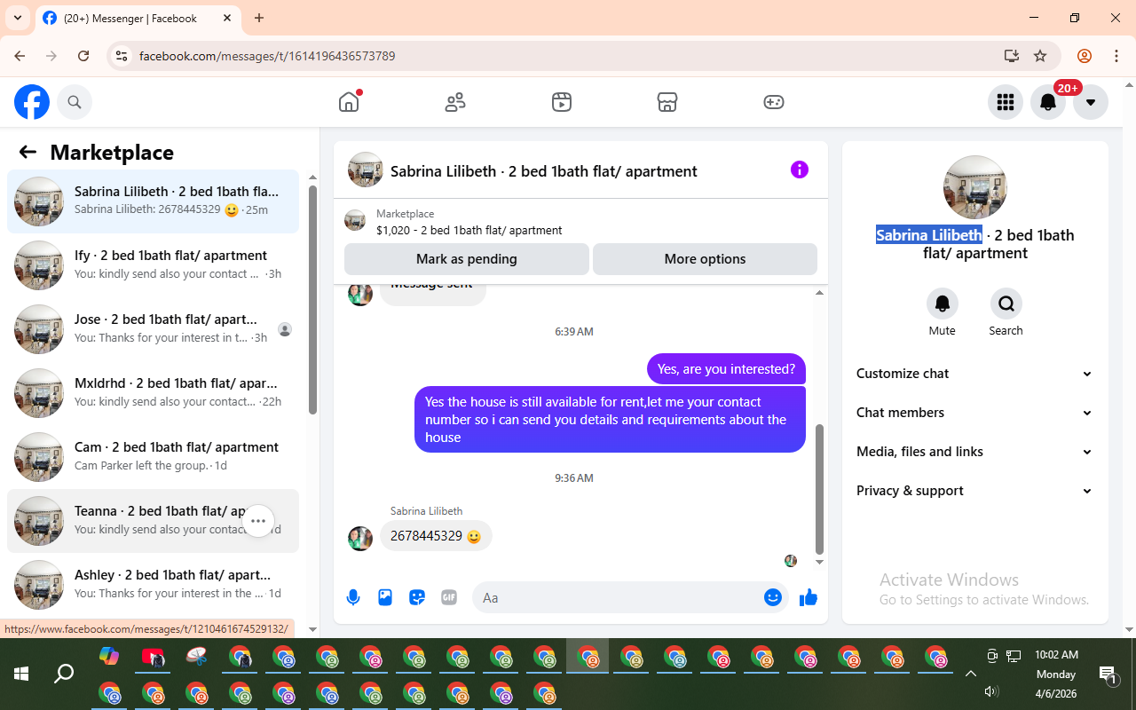The height and width of the screenshot is (710, 1136).
Task: Open the three-dot menu on Teanna conversation
Action: 258,521
